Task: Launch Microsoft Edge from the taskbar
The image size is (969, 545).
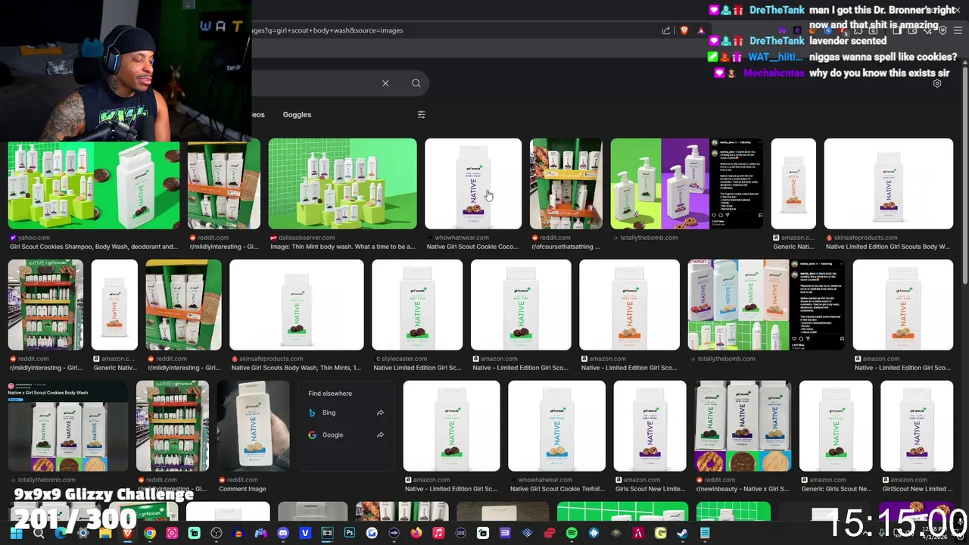Action: (61, 534)
